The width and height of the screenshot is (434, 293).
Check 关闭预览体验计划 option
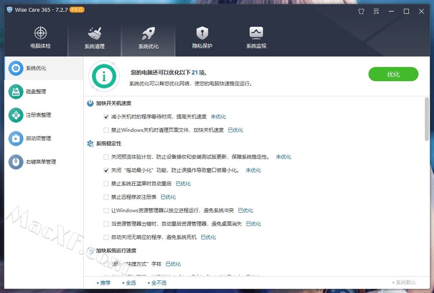(106, 157)
